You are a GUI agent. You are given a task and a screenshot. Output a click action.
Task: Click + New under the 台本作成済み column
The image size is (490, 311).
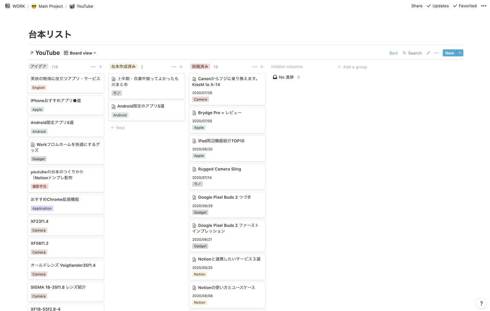click(x=118, y=128)
